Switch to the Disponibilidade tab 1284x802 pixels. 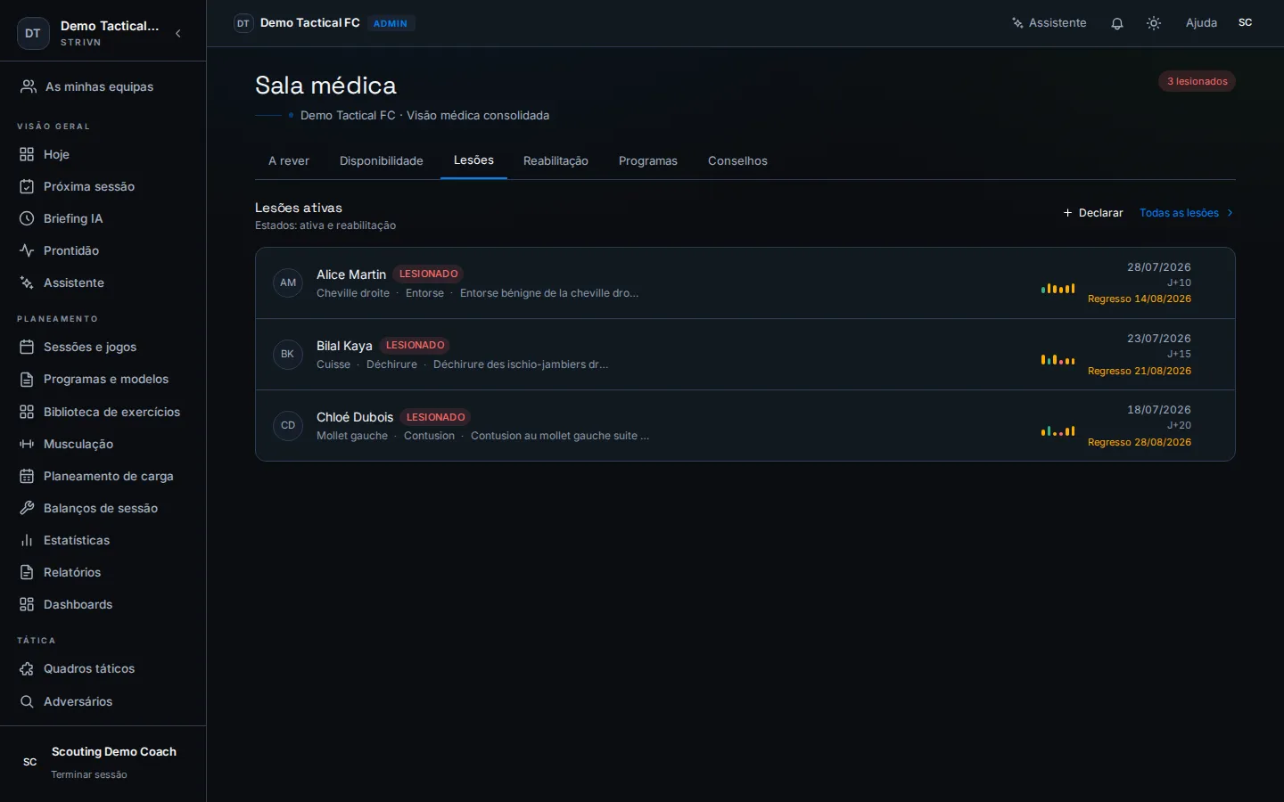382,161
